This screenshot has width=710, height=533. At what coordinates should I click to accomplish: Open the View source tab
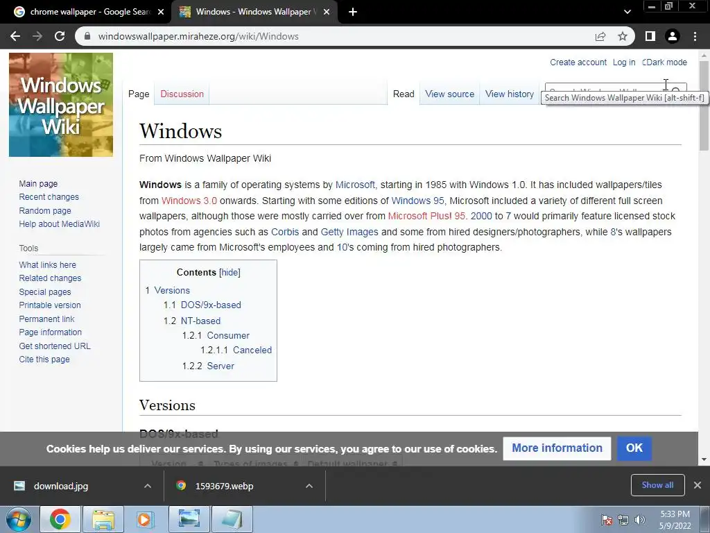(449, 94)
